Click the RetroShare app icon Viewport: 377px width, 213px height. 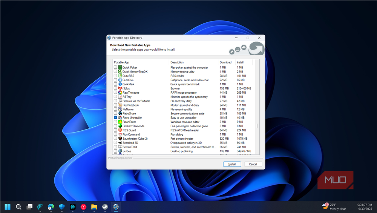[x=120, y=114]
